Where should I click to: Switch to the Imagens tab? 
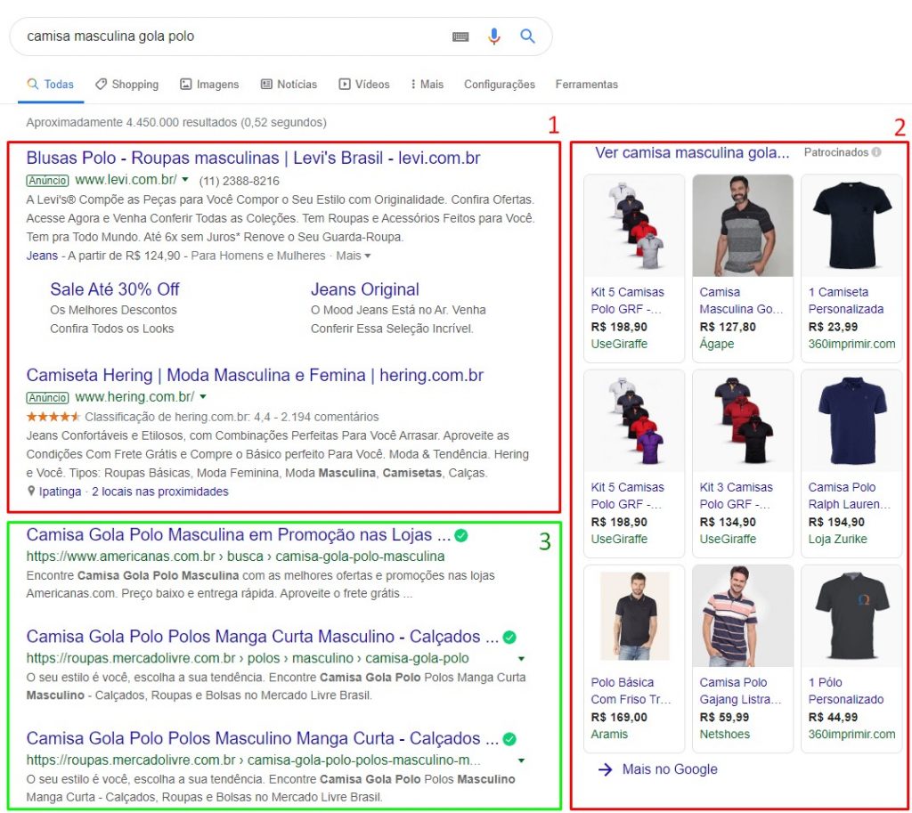pos(209,85)
